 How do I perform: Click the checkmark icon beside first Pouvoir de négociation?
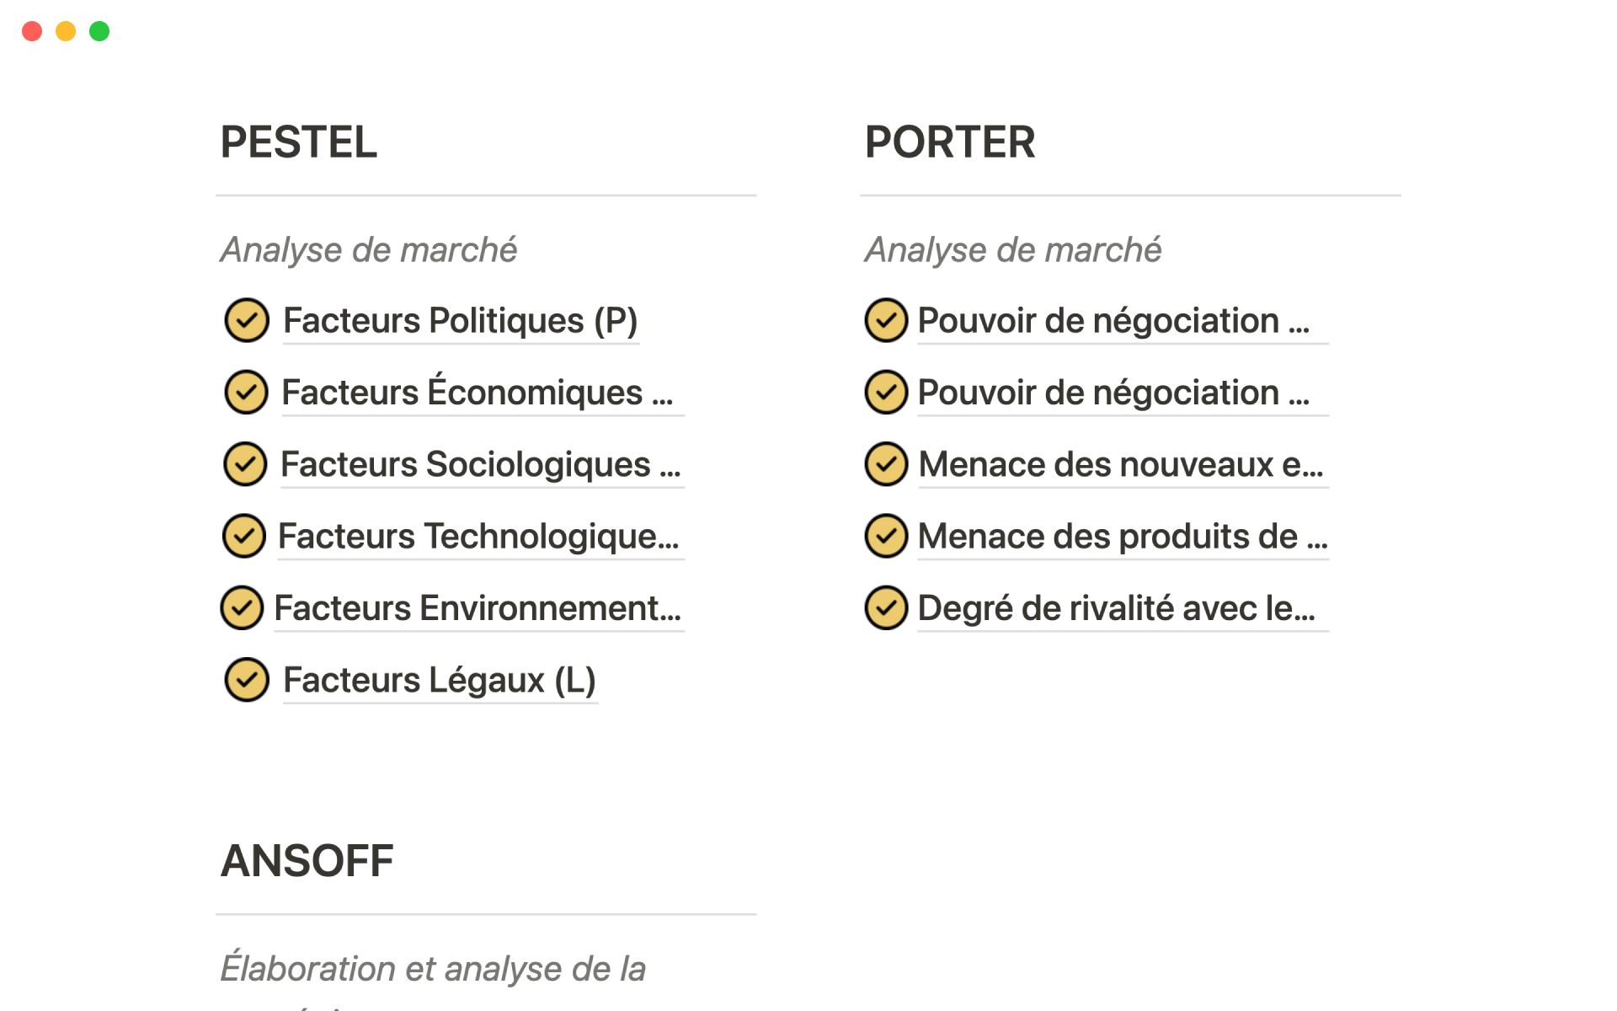(x=886, y=320)
